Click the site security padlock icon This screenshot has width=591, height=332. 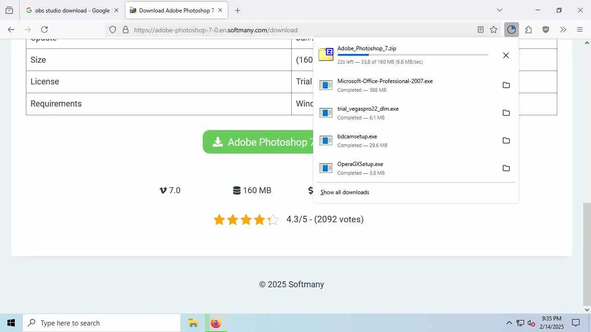(125, 30)
